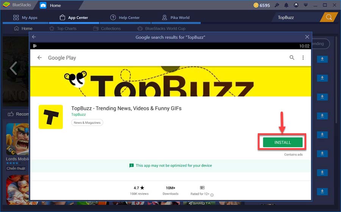
Task: Click the Google Play back arrow
Action: pyautogui.click(x=39, y=57)
